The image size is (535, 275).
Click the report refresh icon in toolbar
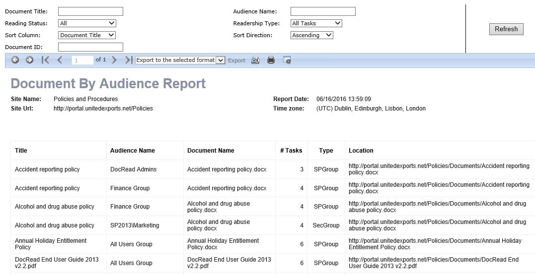255,60
